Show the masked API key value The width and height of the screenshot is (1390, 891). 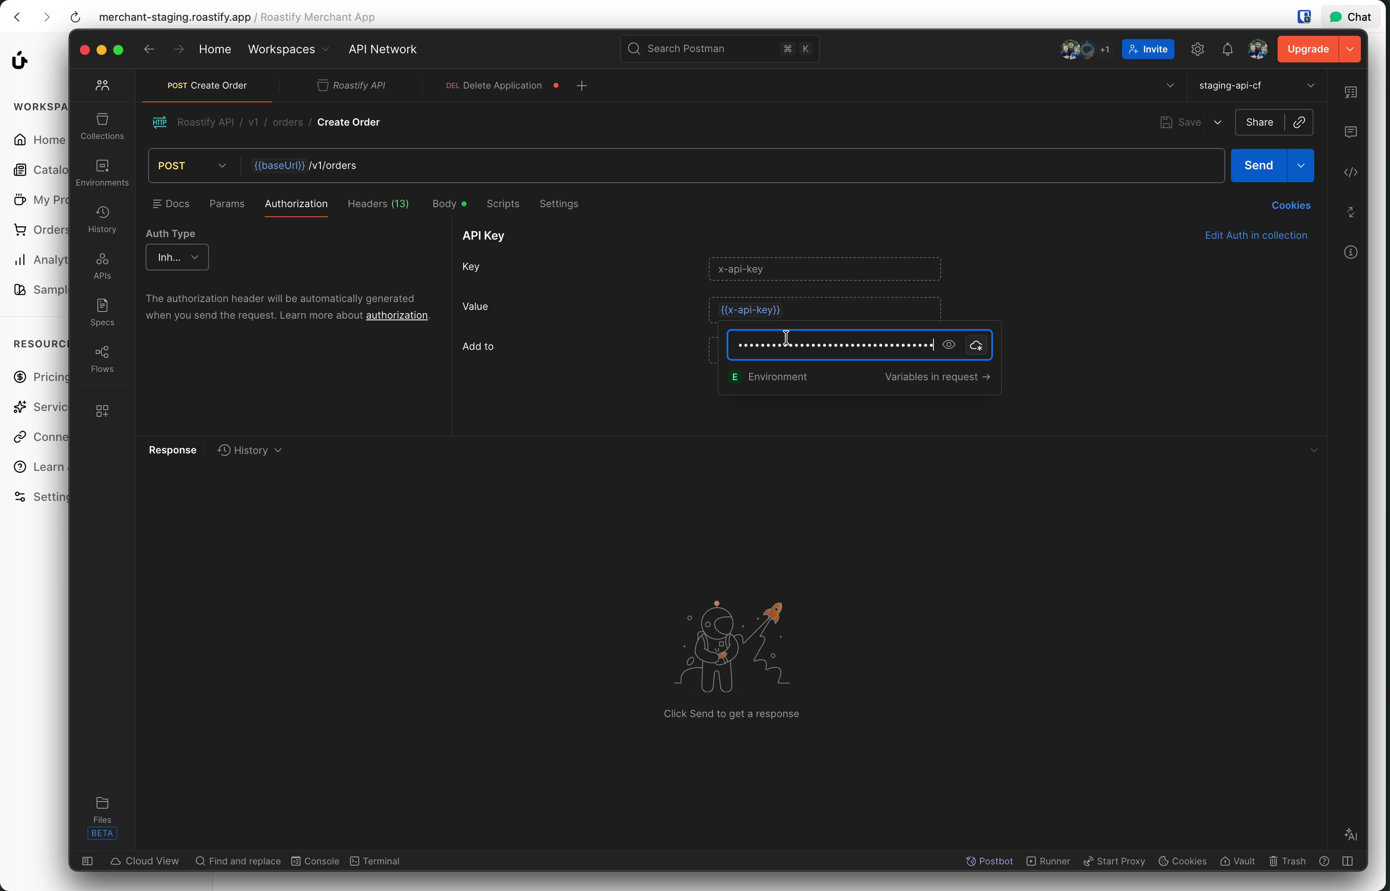948,345
